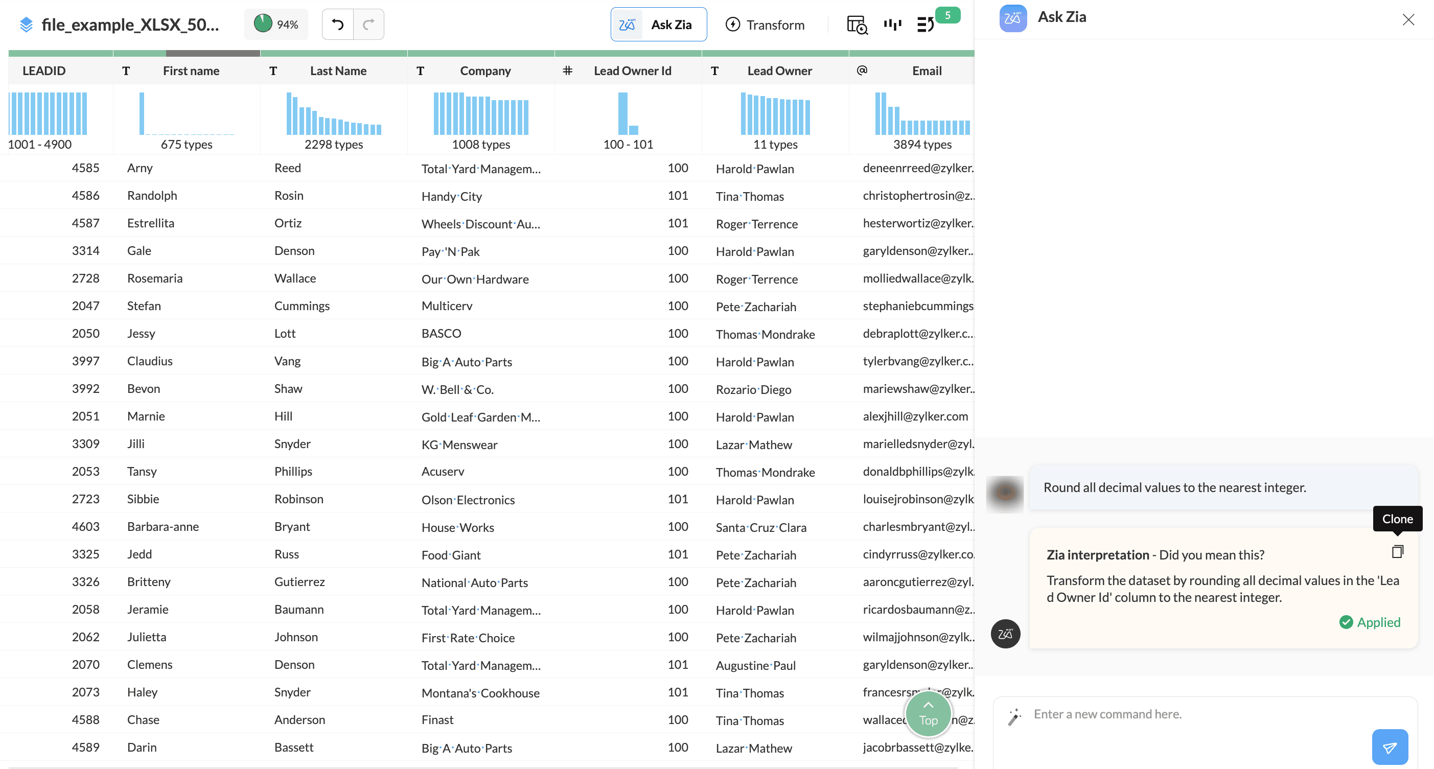Viewport: 1434px width, 769px height.
Task: Open the bar chart visualization icon
Action: click(x=892, y=25)
